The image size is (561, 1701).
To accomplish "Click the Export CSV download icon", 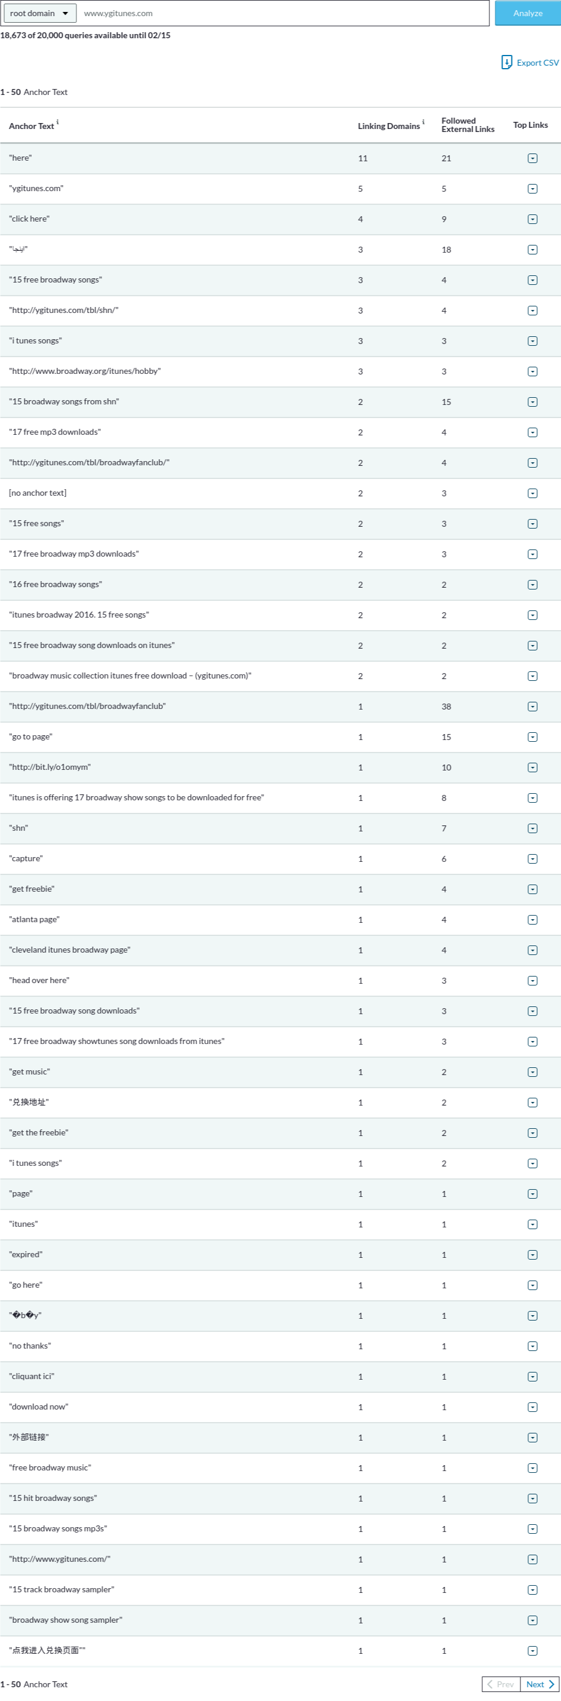I will [506, 63].
